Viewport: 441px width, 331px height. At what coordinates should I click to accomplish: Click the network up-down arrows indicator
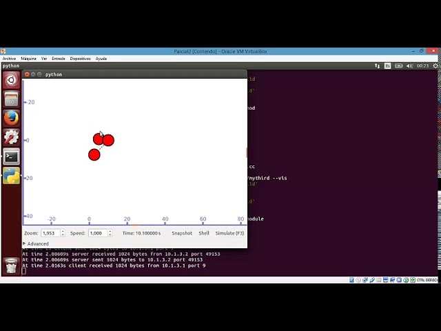click(377, 66)
